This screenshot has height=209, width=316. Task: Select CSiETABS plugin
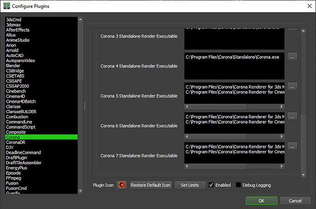41,76
